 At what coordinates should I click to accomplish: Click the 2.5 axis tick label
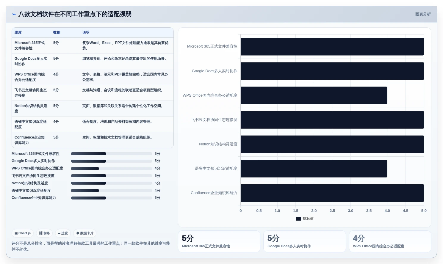tap(332, 211)
